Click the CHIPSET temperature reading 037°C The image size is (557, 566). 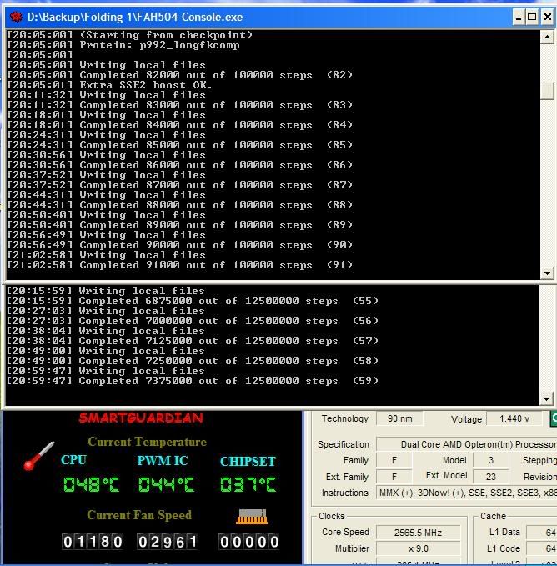248,484
